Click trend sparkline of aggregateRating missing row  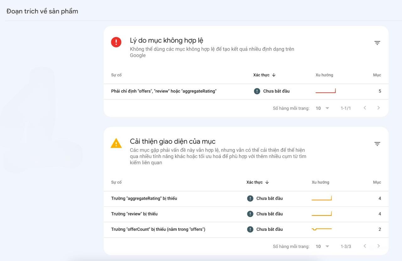(322, 198)
